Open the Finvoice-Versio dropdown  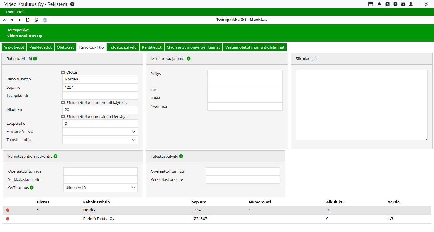point(100,132)
